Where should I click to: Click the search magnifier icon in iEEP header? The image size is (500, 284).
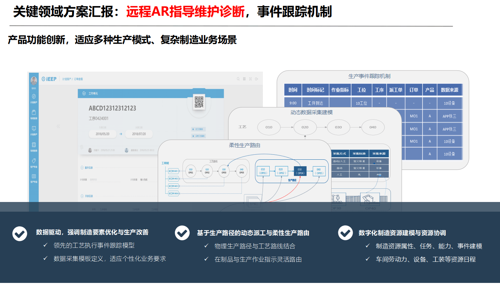click(x=238, y=79)
